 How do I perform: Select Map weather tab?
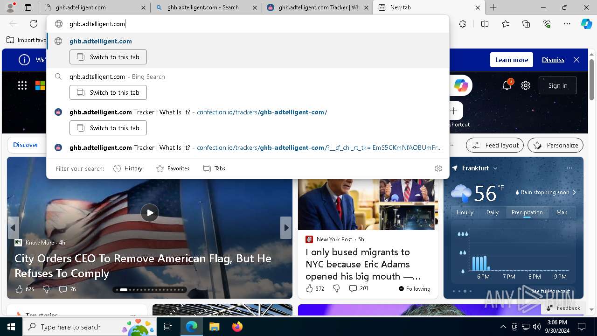562,212
